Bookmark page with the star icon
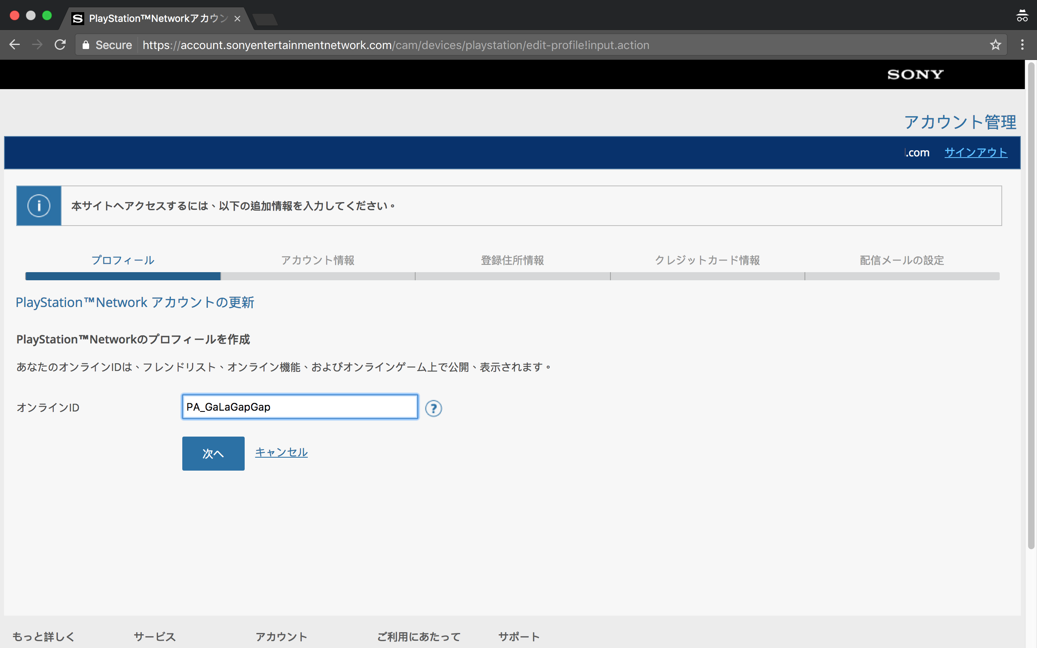Screen dimensions: 1037x648 (995, 45)
